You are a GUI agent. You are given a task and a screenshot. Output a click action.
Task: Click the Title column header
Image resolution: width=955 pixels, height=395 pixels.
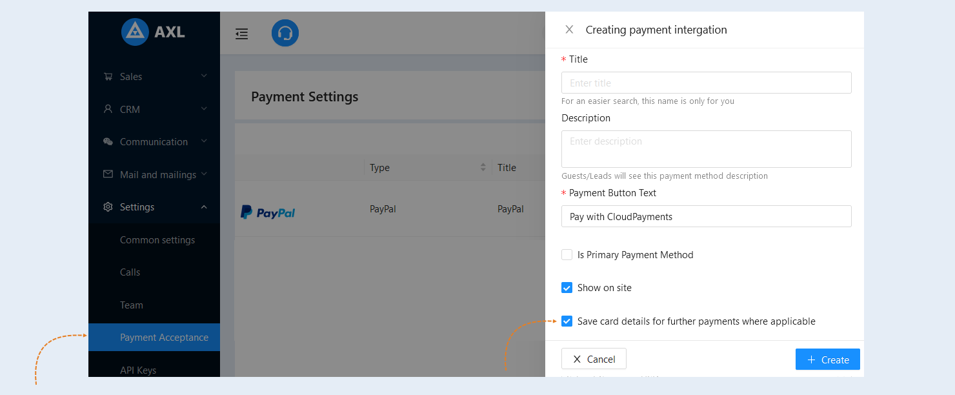pyautogui.click(x=507, y=167)
